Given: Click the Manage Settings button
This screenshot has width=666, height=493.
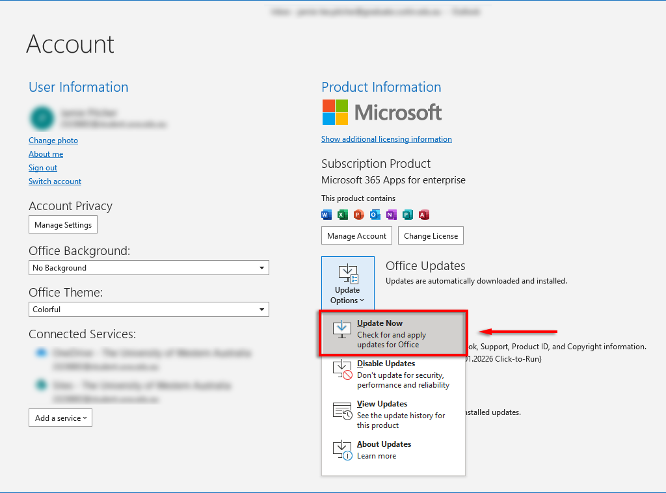Looking at the screenshot, I should point(63,225).
